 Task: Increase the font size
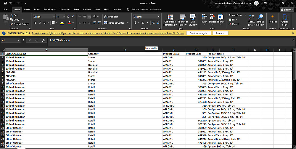coord(68,17)
